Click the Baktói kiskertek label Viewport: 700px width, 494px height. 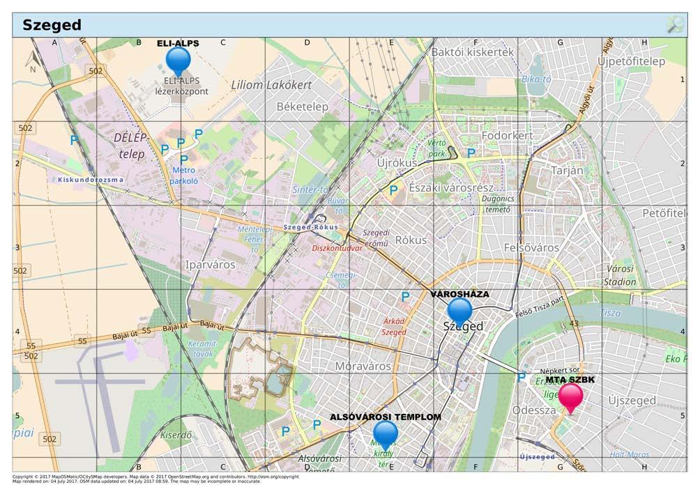pos(472,52)
